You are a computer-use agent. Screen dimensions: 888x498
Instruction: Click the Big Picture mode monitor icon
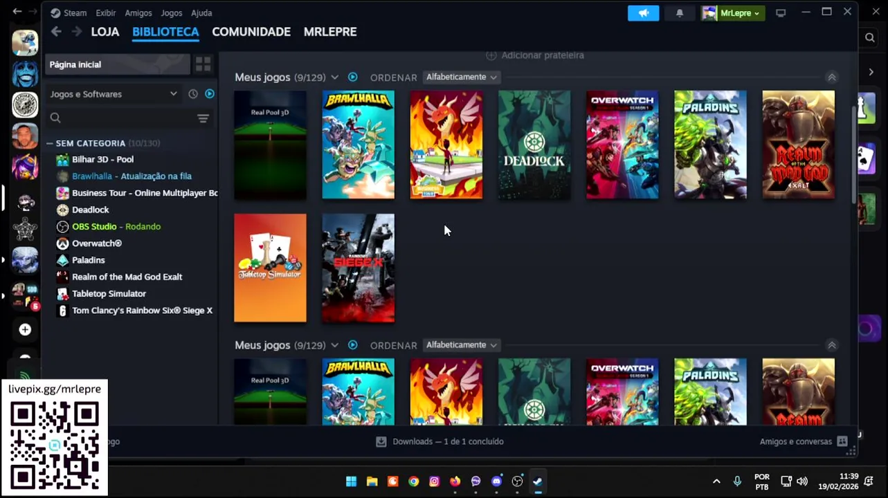click(x=781, y=13)
